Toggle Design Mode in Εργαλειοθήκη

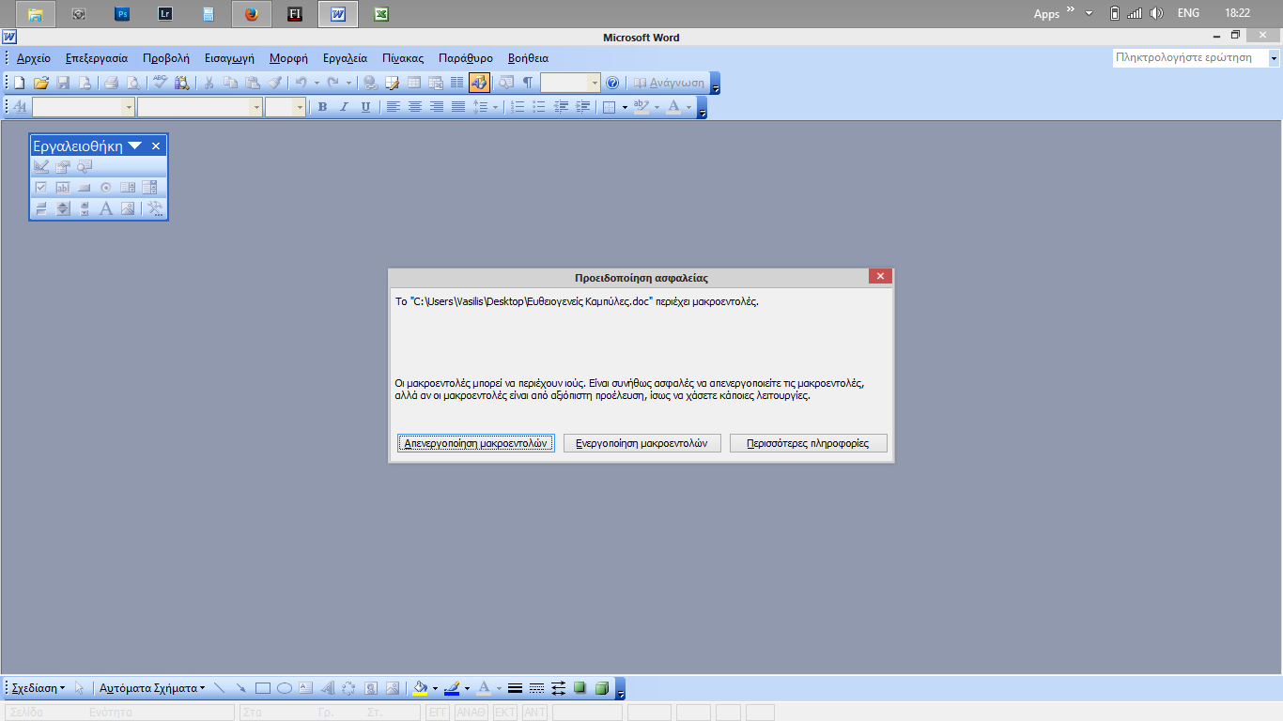[41, 166]
